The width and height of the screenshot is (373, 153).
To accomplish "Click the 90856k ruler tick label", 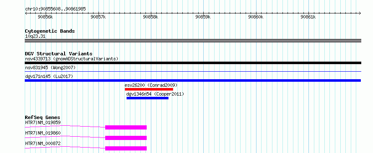I will point(45,17).
